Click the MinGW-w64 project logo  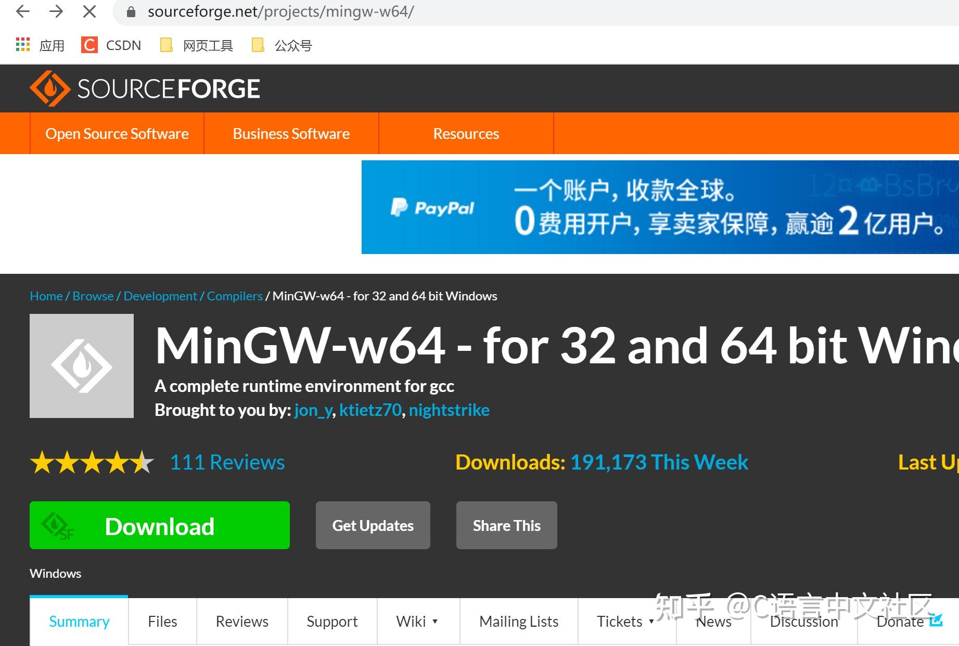pyautogui.click(x=81, y=365)
